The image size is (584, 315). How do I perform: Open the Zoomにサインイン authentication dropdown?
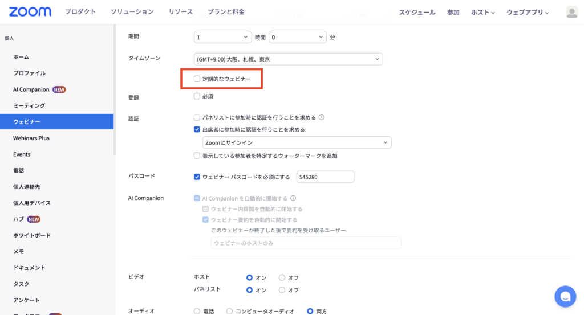pyautogui.click(x=297, y=142)
